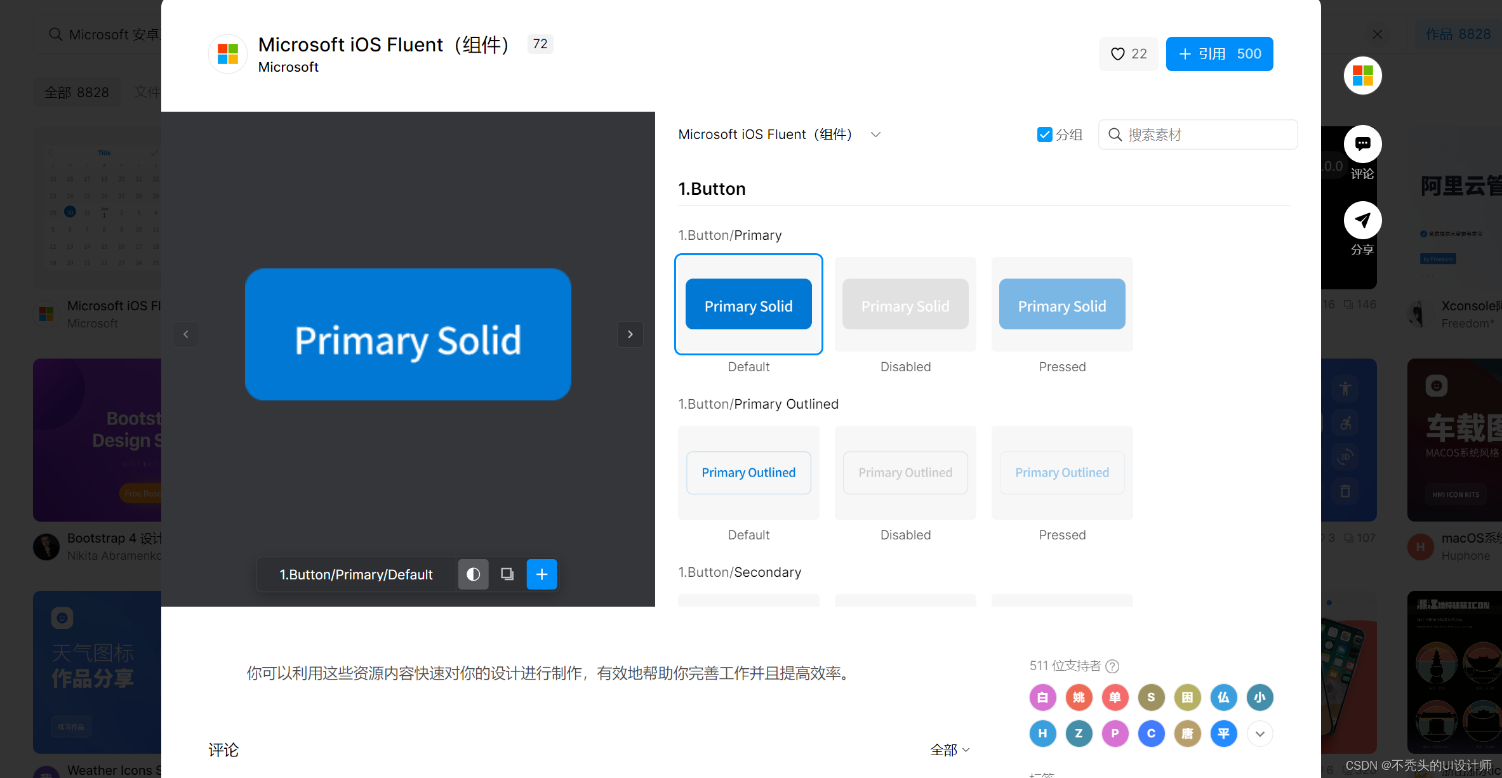Click the C supporter avatar
Image resolution: width=1502 pixels, height=778 pixels.
click(1151, 734)
